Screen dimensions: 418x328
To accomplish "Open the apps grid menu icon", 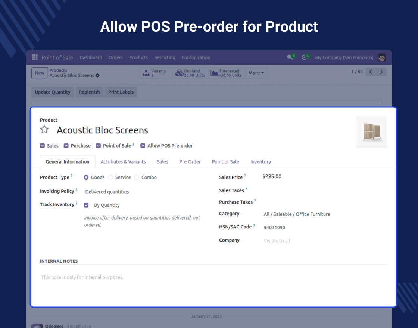I will (35, 57).
